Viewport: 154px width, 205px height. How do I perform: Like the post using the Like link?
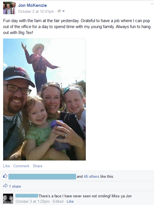[x=7, y=166]
